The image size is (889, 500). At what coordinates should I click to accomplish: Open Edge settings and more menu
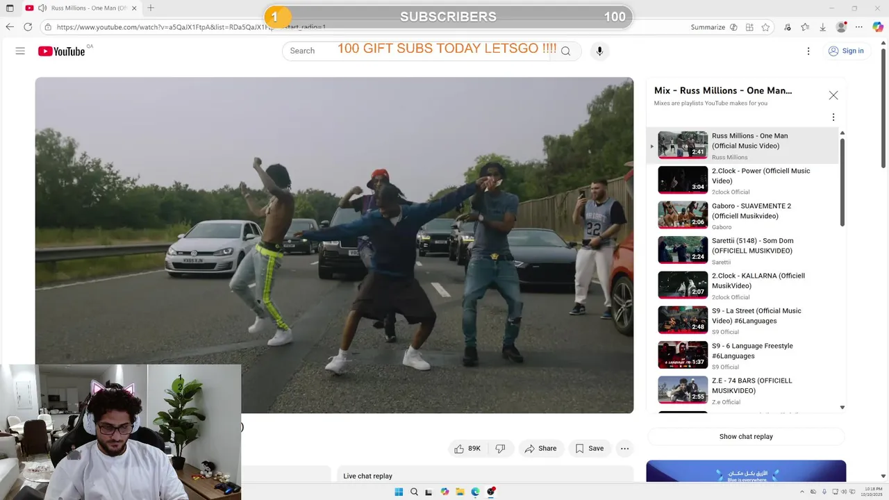point(859,27)
